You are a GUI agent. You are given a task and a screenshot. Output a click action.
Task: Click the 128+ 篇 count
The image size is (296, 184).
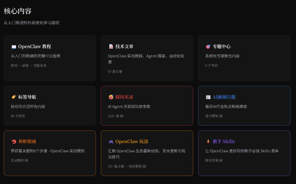point(113,116)
